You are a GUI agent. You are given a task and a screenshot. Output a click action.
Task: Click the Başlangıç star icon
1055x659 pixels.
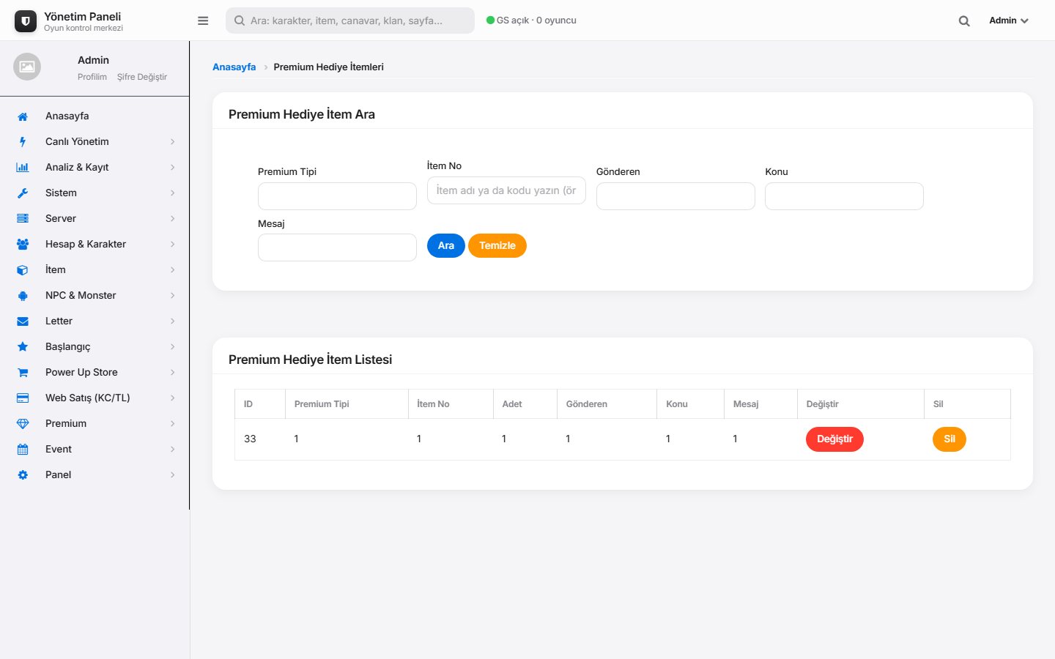(23, 347)
